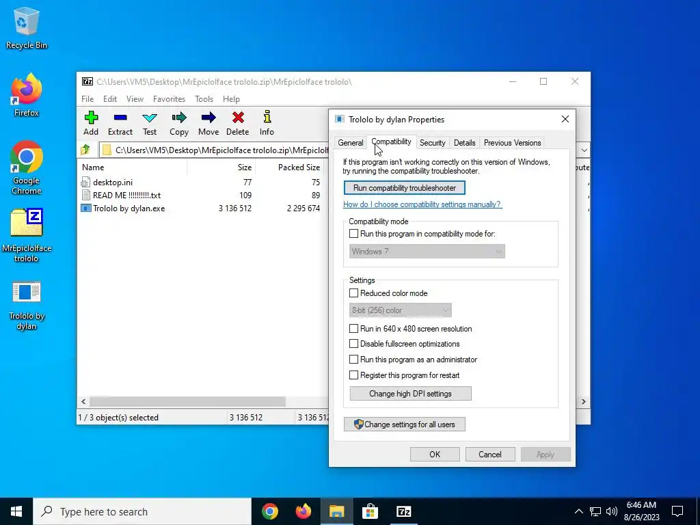Viewport: 700px width, 525px height.
Task: Switch to the Details tab
Action: (464, 143)
